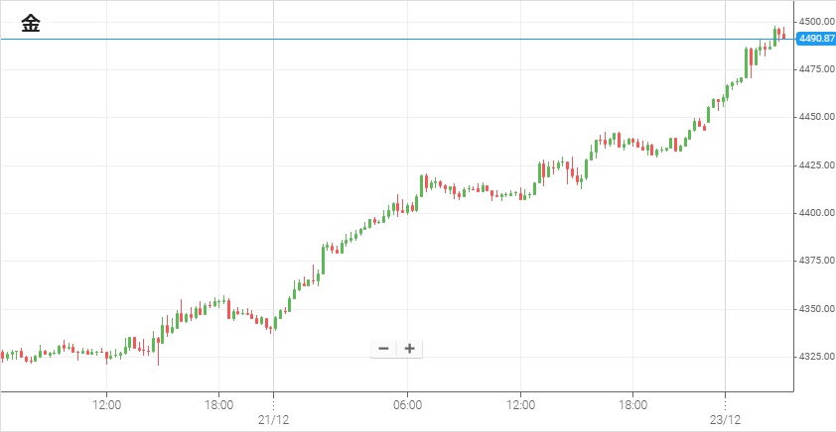Click the leftmost 12:00 time label

click(x=106, y=405)
